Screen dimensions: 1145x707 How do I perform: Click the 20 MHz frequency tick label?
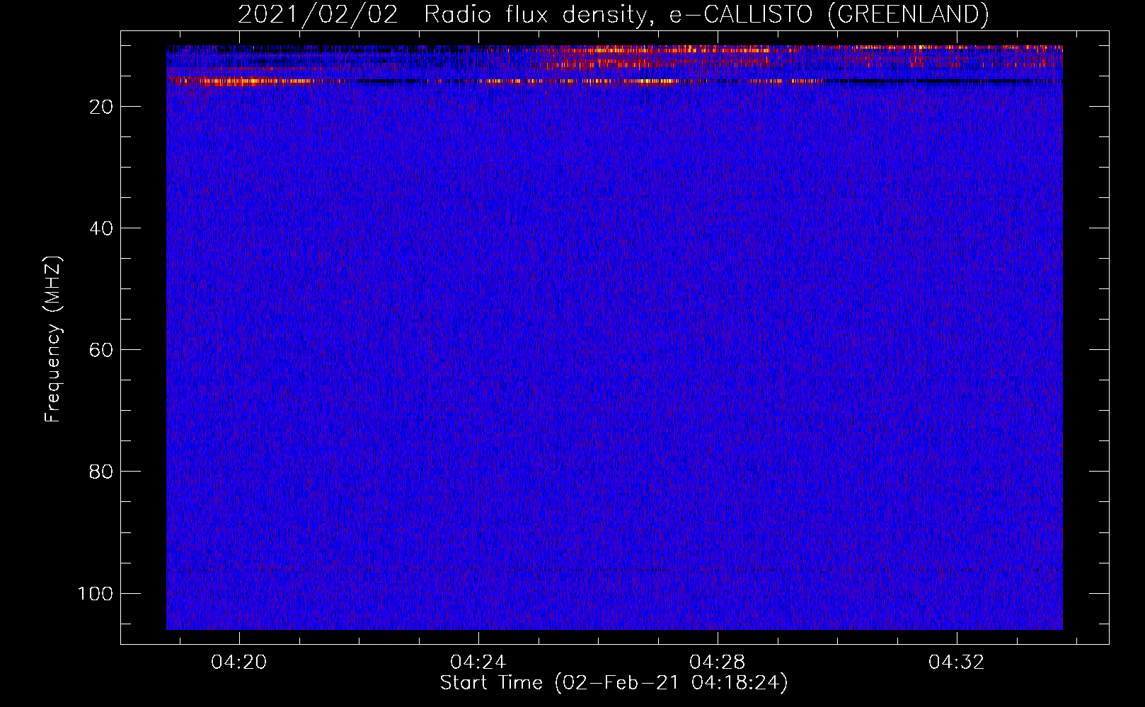tap(101, 107)
